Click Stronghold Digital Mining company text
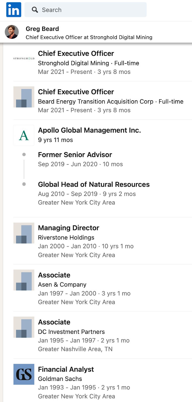 (73, 63)
